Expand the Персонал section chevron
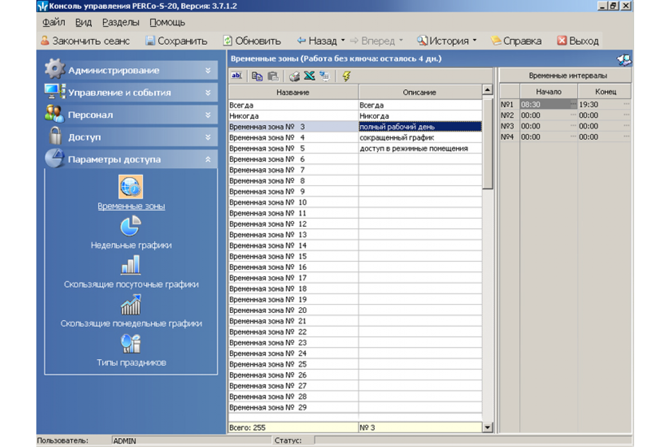The image size is (671, 447). pos(208,115)
